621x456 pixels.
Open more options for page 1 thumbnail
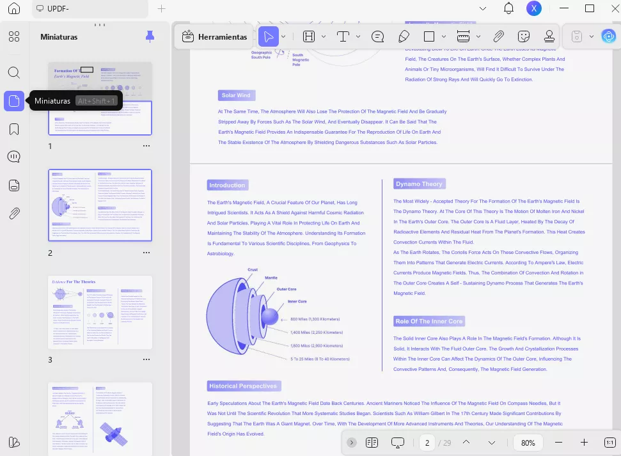(146, 146)
